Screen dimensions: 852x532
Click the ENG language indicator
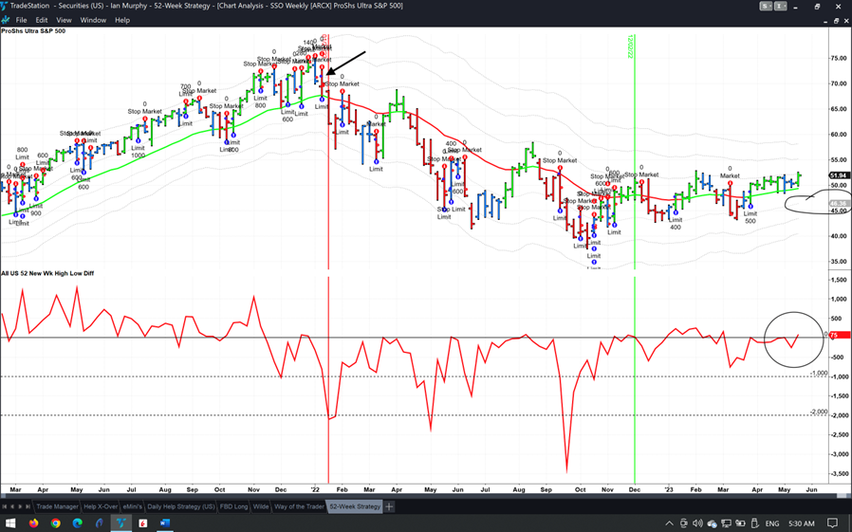(772, 523)
